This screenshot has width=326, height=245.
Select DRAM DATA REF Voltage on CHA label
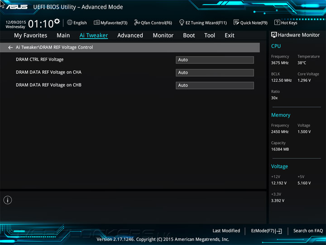coord(48,72)
